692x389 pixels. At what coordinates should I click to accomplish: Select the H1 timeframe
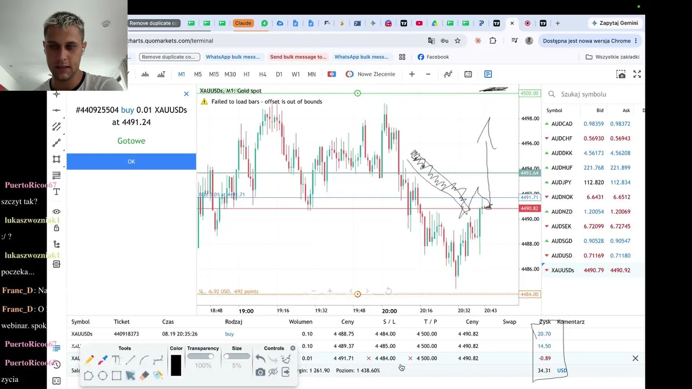[247, 74]
